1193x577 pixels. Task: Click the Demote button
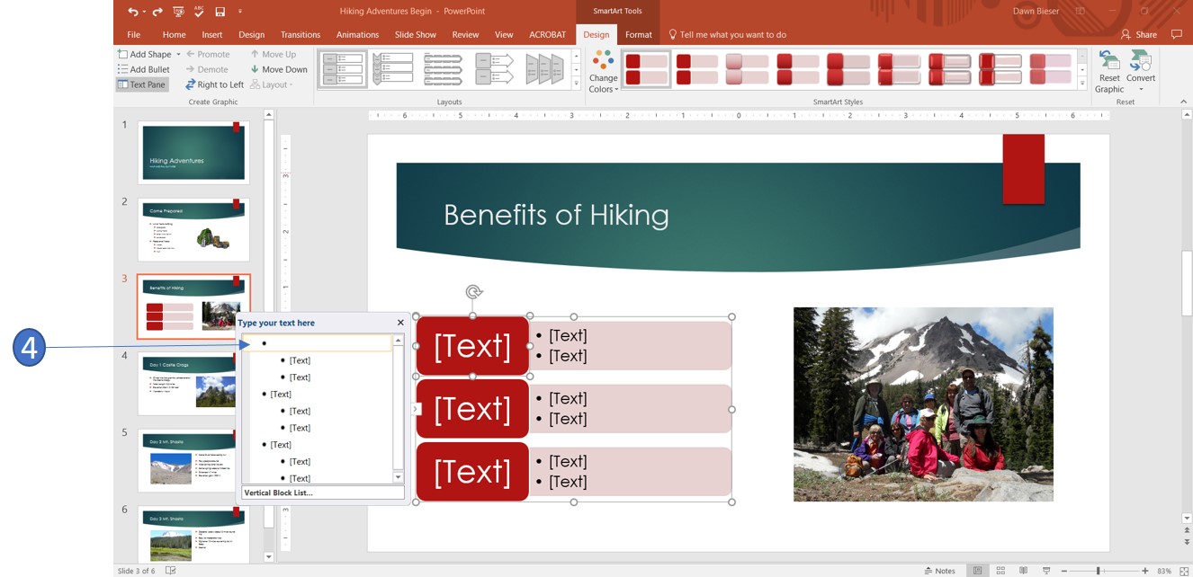207,69
